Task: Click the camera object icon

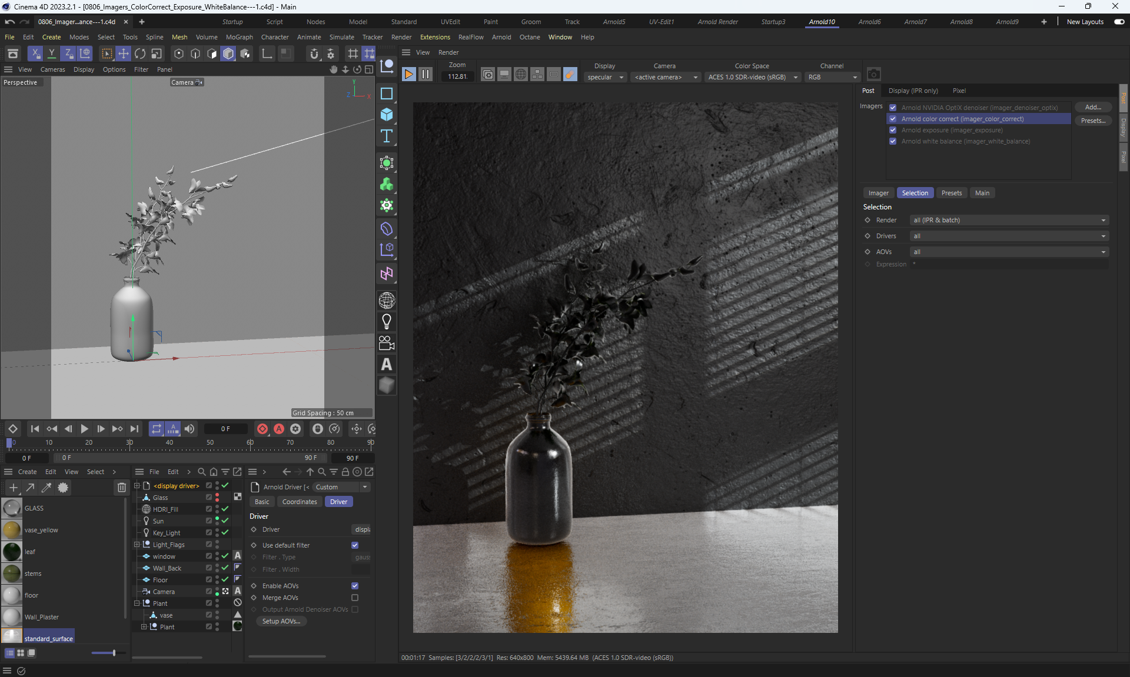Action: tap(387, 342)
